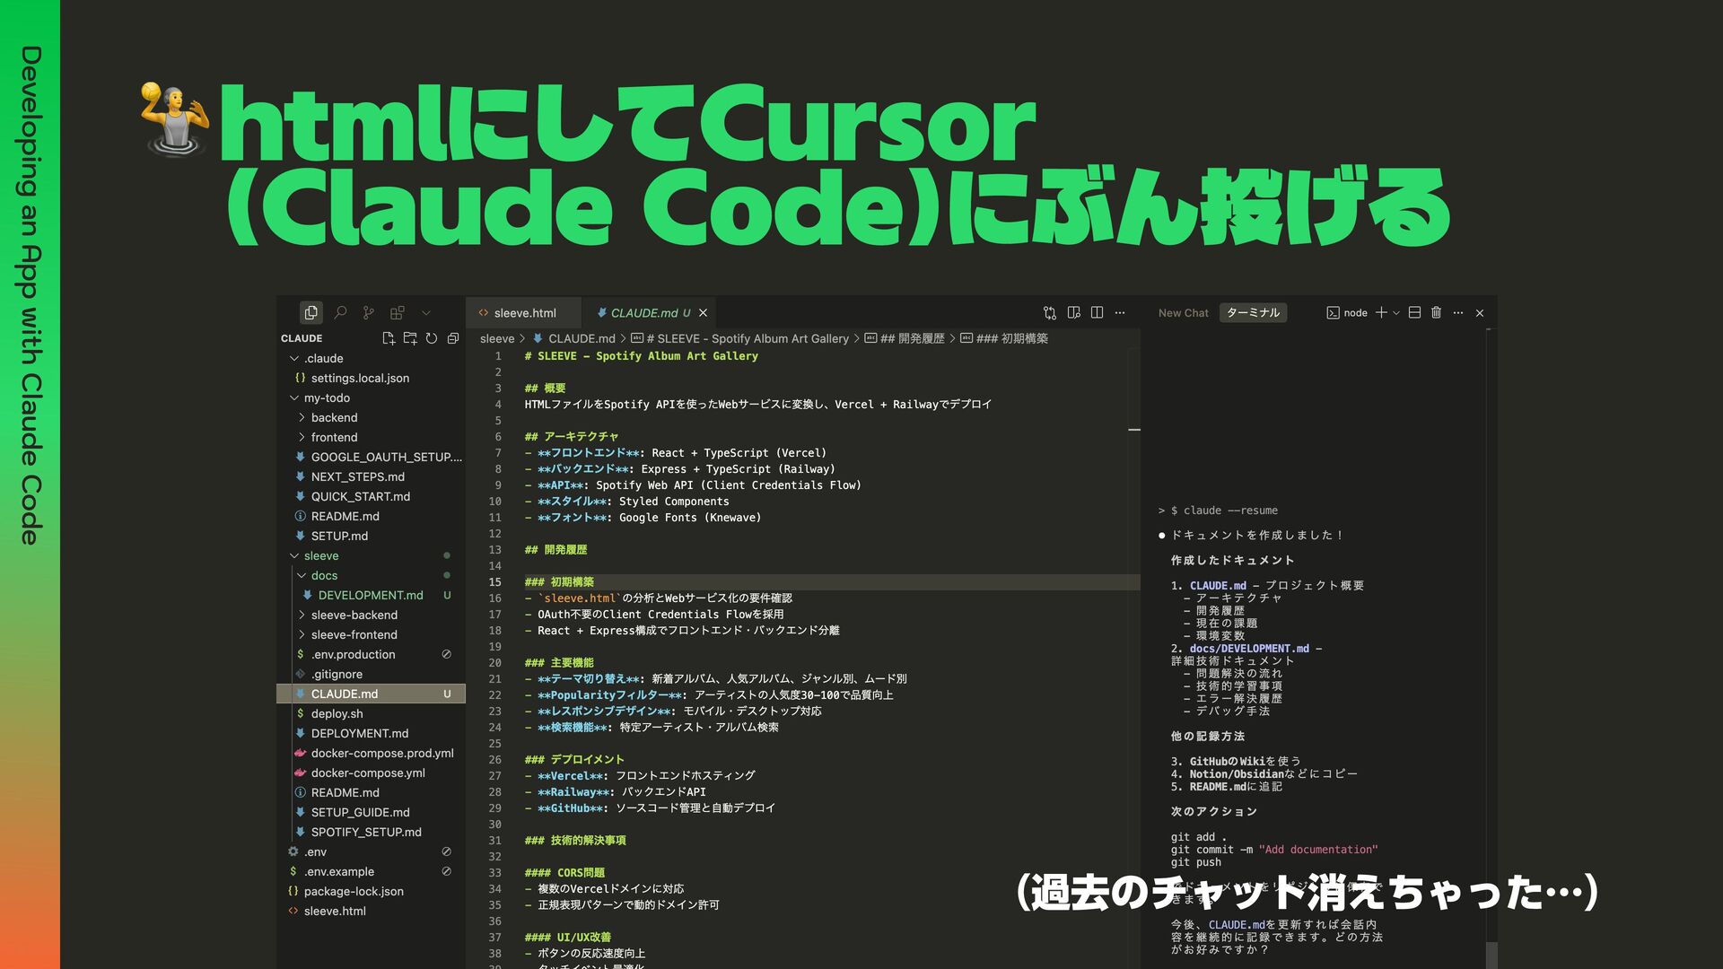
Task: Add a new terminal with plus icon
Action: point(1382,312)
